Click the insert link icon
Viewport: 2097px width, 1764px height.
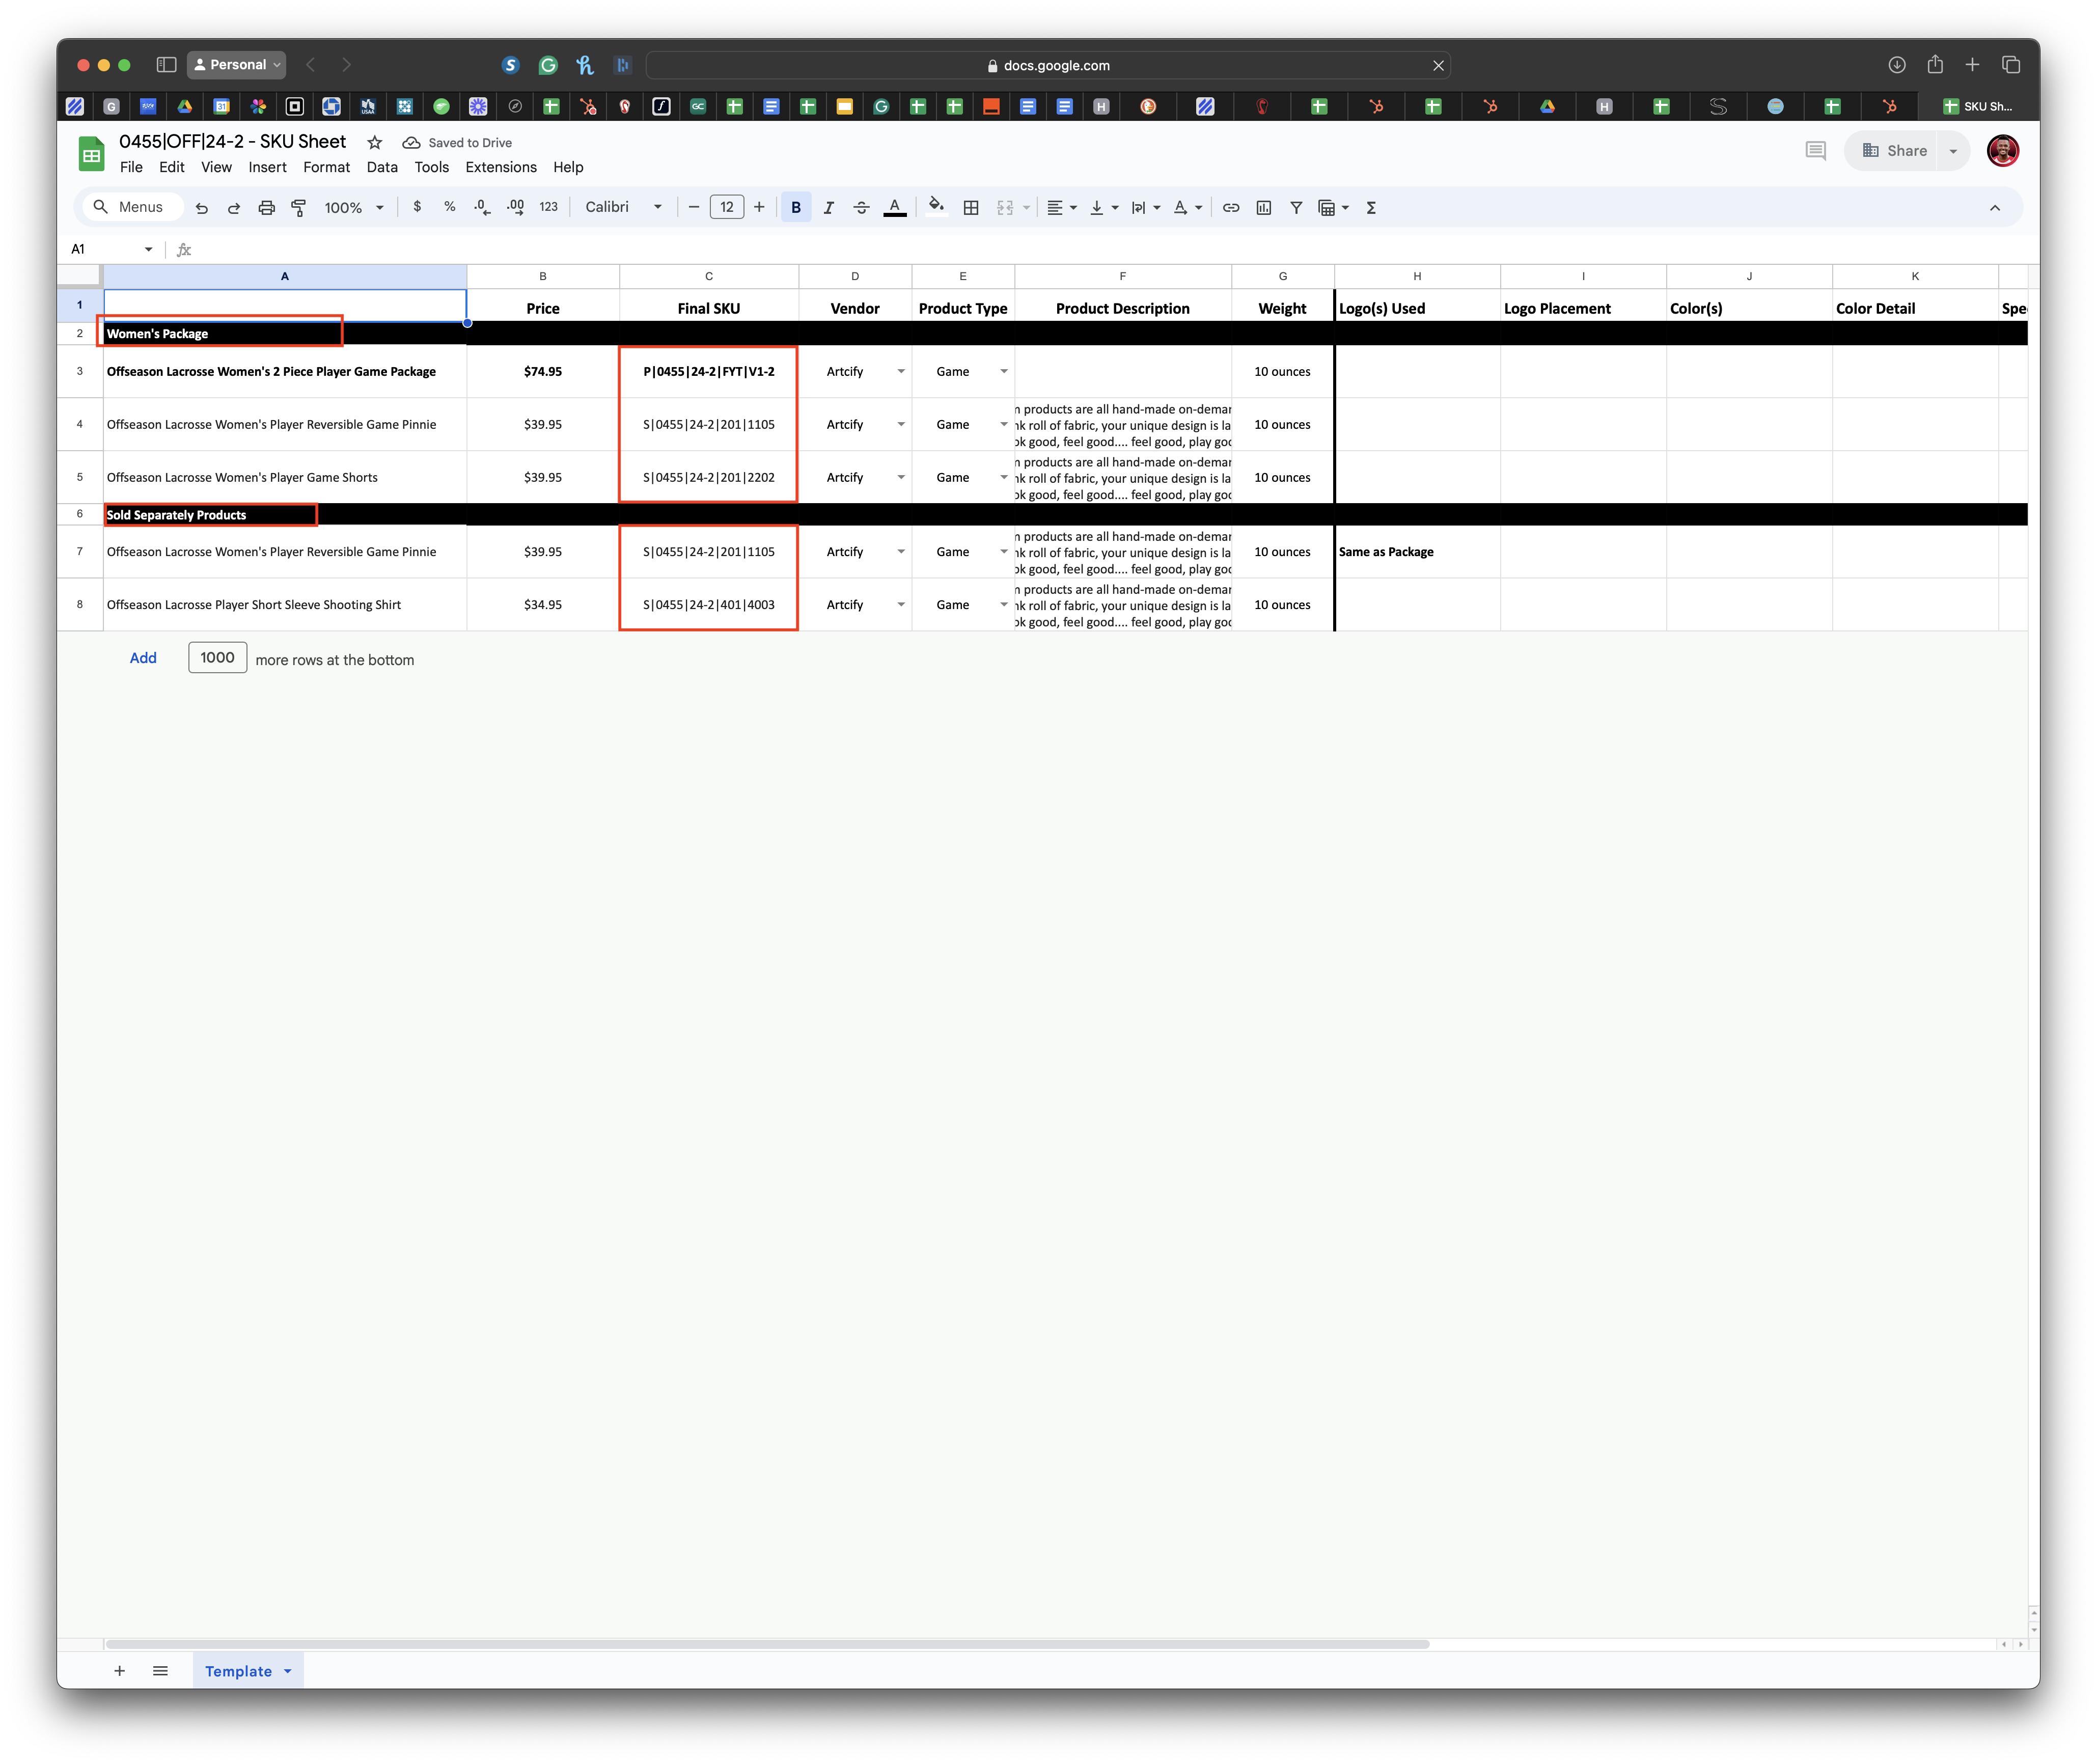[1231, 208]
